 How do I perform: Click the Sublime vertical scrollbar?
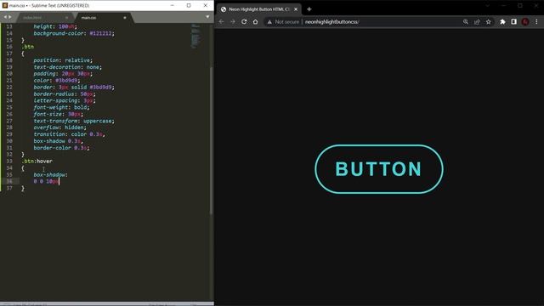pos(211,140)
